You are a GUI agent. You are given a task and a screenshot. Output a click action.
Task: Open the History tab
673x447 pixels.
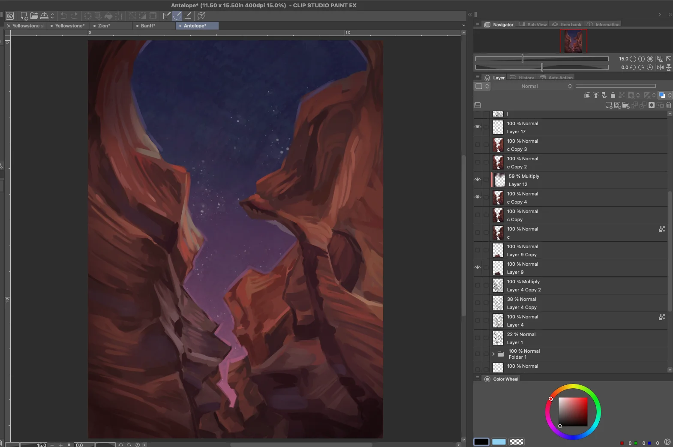point(522,78)
